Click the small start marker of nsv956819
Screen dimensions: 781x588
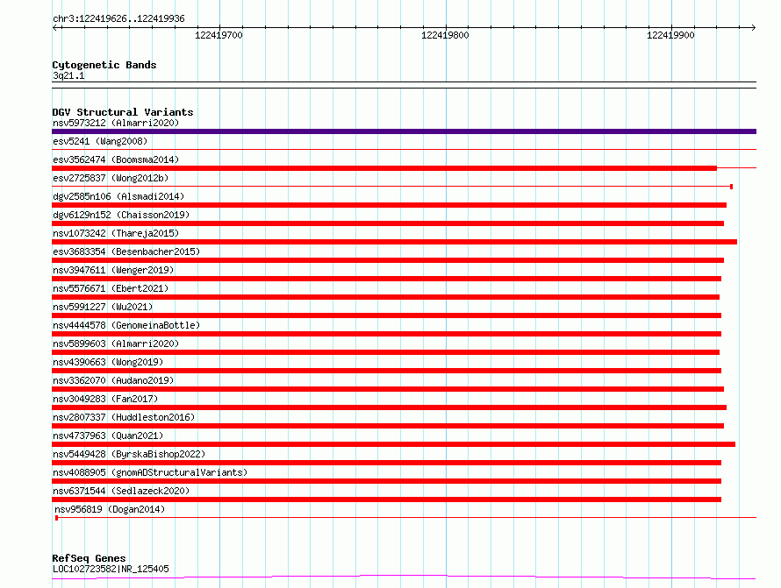pos(57,518)
